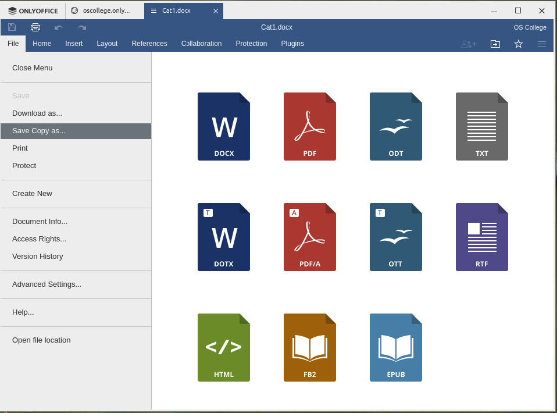Choose the DOTX template format
The image size is (557, 413).
224,237
